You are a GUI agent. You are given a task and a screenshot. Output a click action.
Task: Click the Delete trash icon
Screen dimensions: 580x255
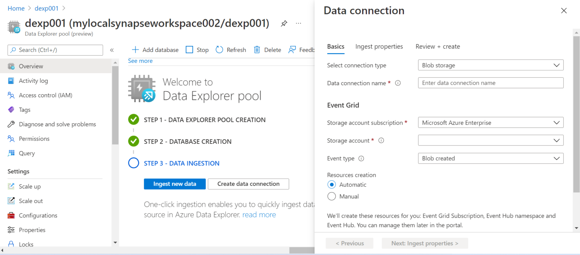coord(257,50)
